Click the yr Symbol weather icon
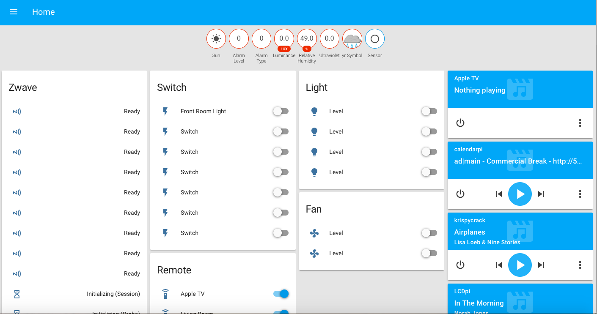The width and height of the screenshot is (597, 314). click(352, 38)
